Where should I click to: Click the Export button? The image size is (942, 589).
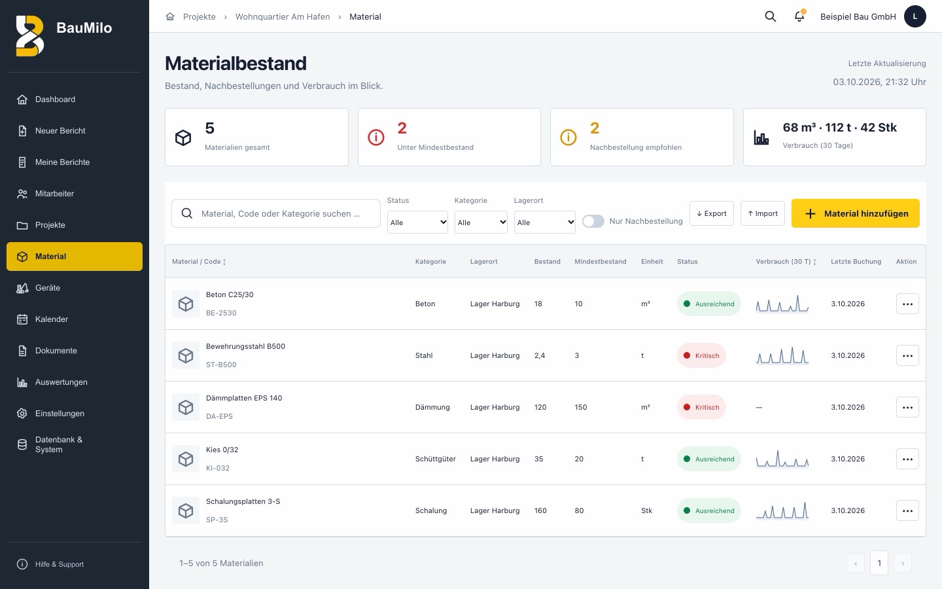click(712, 213)
